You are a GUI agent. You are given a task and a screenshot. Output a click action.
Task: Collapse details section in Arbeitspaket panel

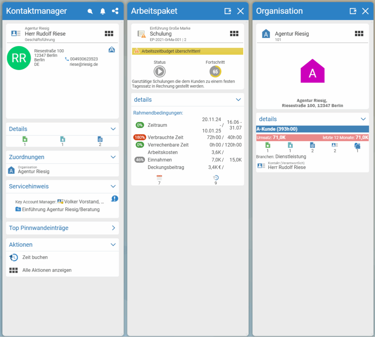(238, 99)
